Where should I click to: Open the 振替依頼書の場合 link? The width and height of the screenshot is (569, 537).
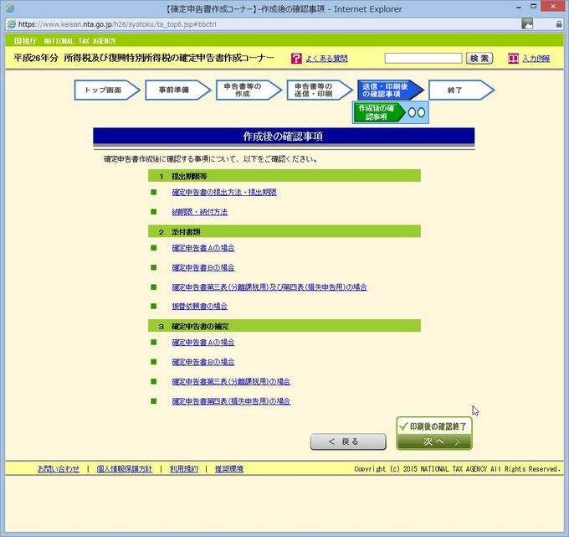[199, 307]
